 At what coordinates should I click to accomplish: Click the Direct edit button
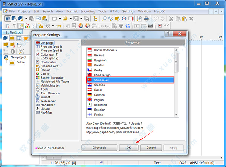(x=99, y=148)
